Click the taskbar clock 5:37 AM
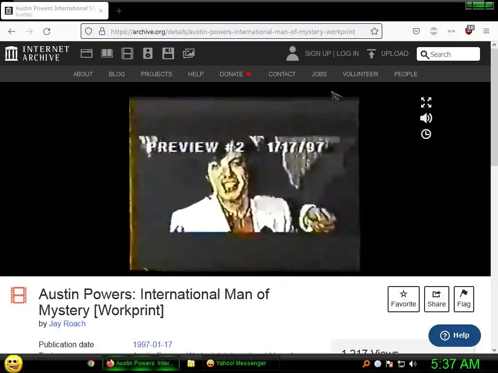 pos(455,364)
